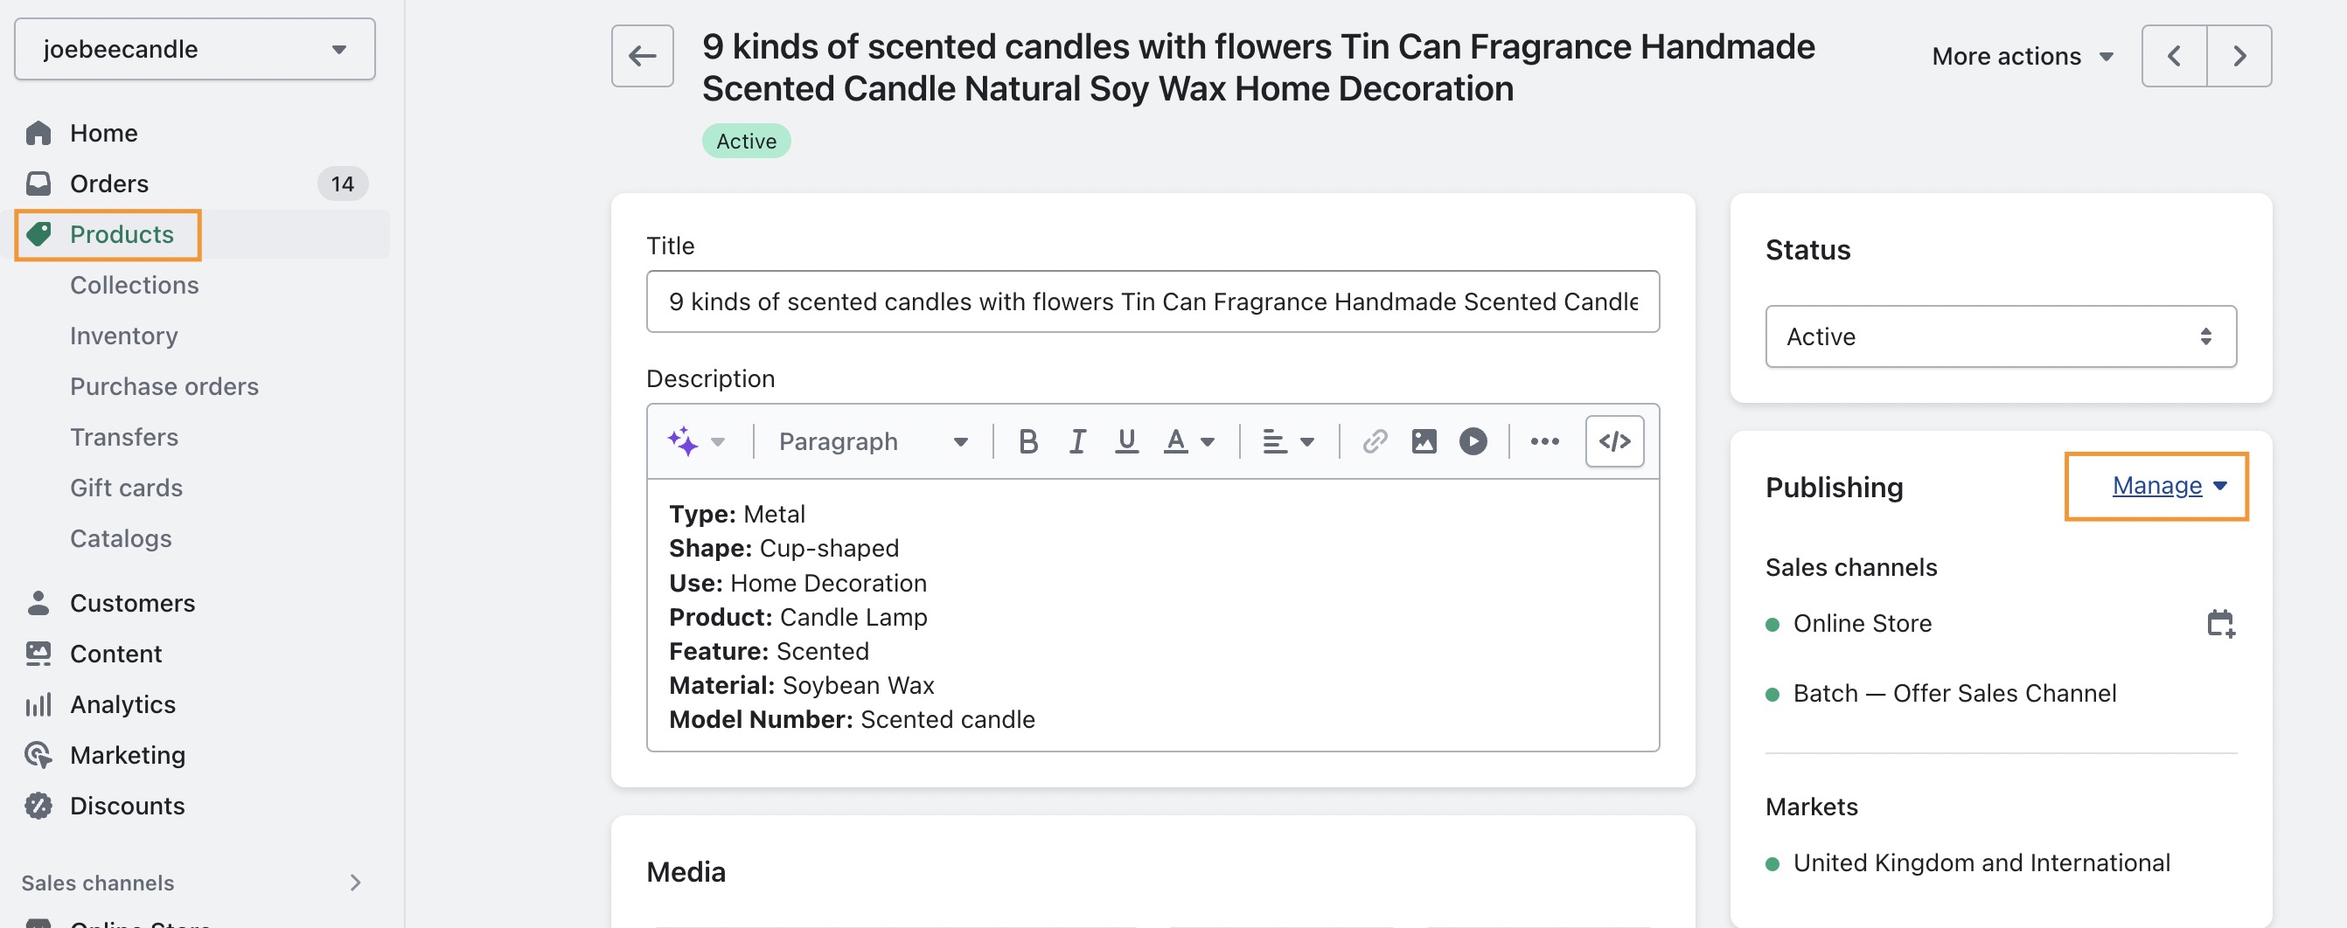Go to Products in sidebar
The image size is (2347, 928).
coord(122,235)
